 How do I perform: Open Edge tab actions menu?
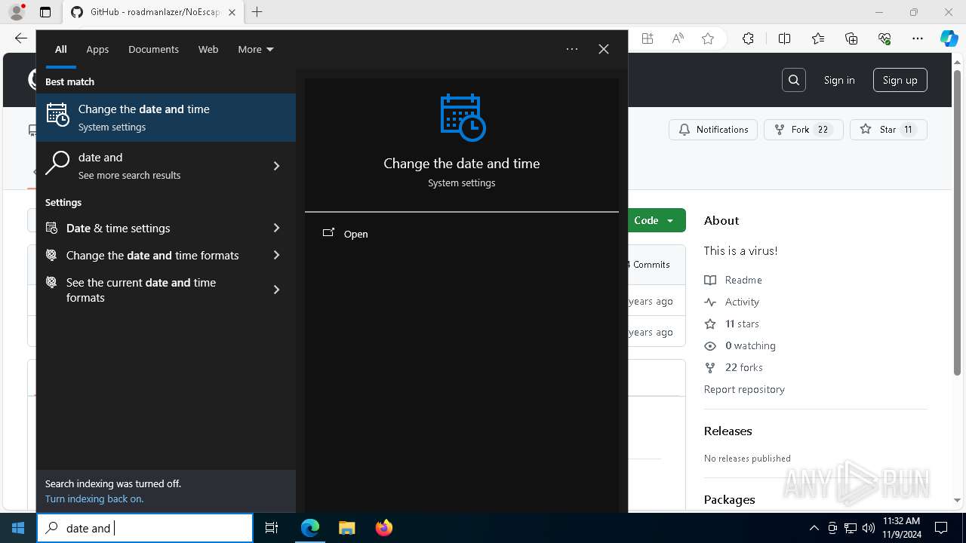coord(45,12)
